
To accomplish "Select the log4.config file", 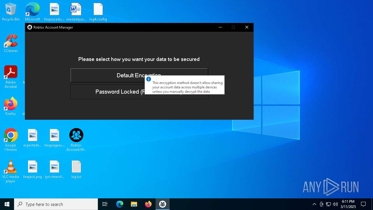I will click(x=98, y=12).
